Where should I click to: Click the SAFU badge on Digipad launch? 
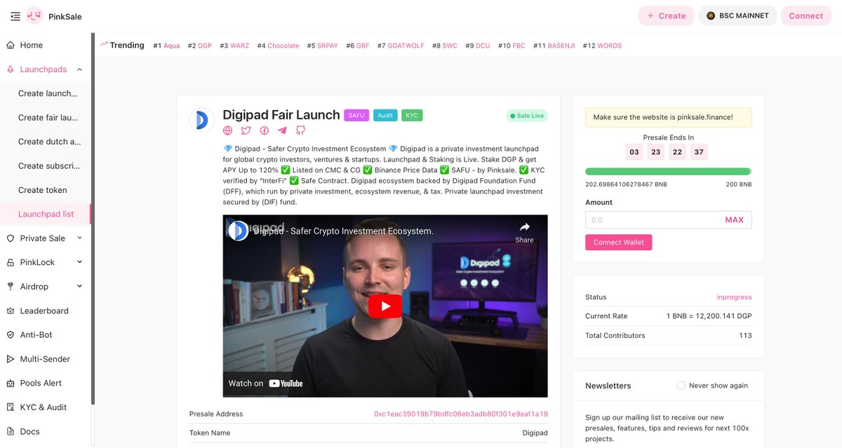click(x=356, y=114)
